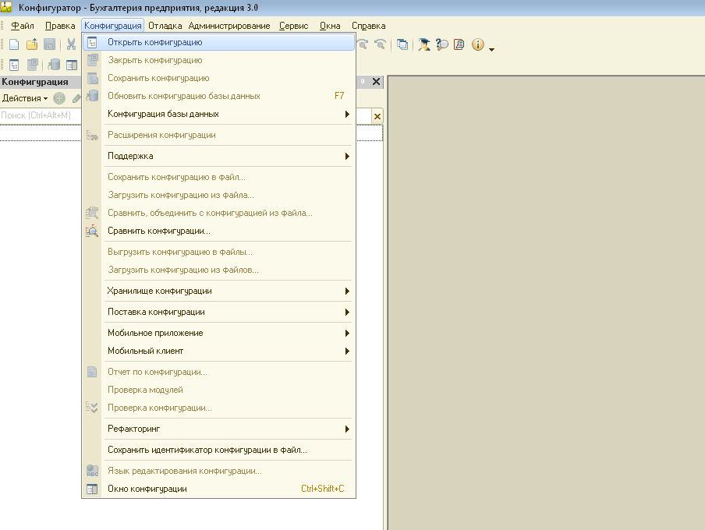Viewport: 705px width, 530px height.
Task: Click Закрыть конфигурацию menu entry
Action: [218, 60]
